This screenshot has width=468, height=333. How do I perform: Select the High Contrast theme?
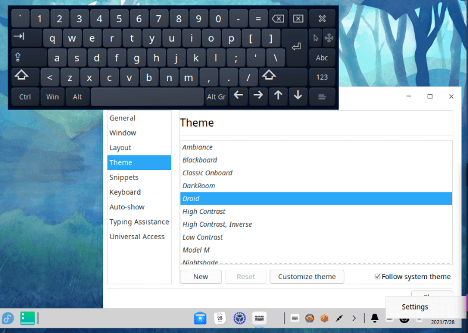coord(316,212)
